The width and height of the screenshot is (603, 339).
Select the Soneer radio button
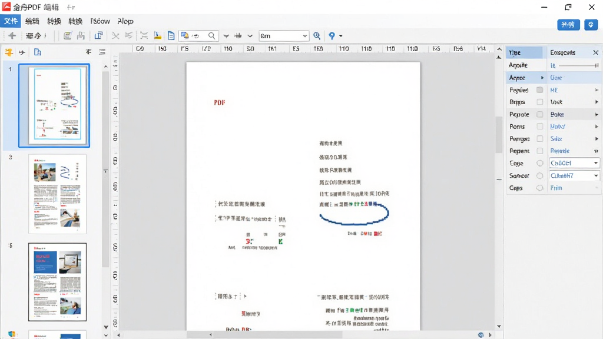point(540,175)
